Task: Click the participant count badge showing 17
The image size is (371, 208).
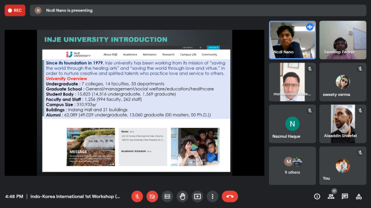Action: [334, 191]
